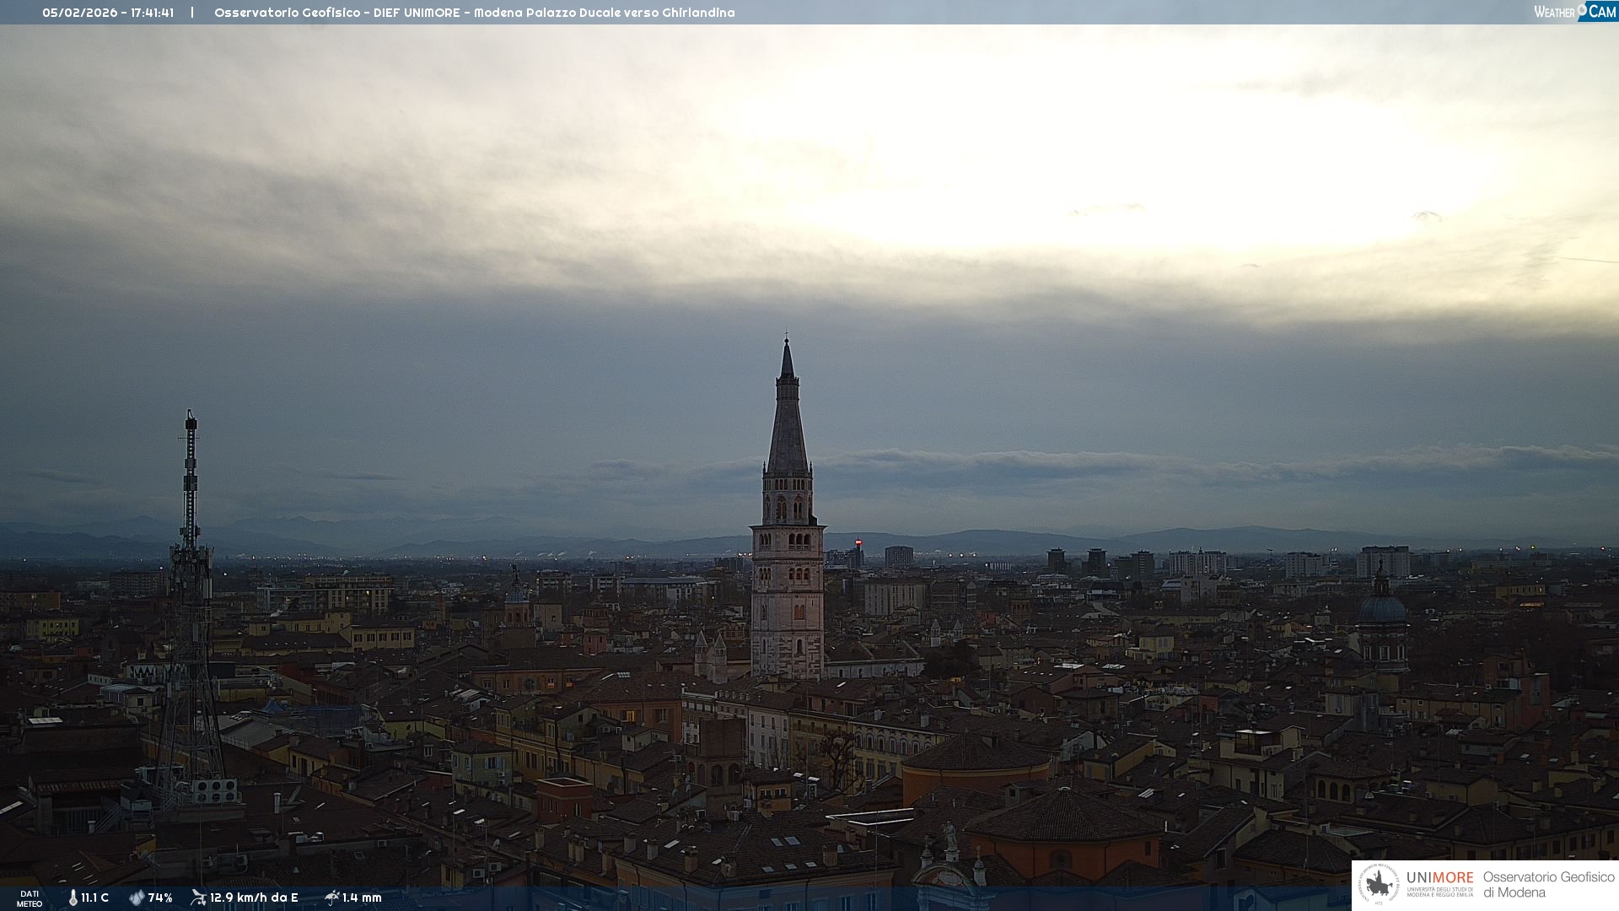The height and width of the screenshot is (911, 1619).
Task: Click the 74% humidity value
Action: [160, 898]
